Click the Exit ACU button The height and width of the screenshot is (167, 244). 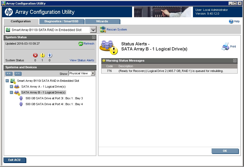pyautogui.click(x=15, y=160)
